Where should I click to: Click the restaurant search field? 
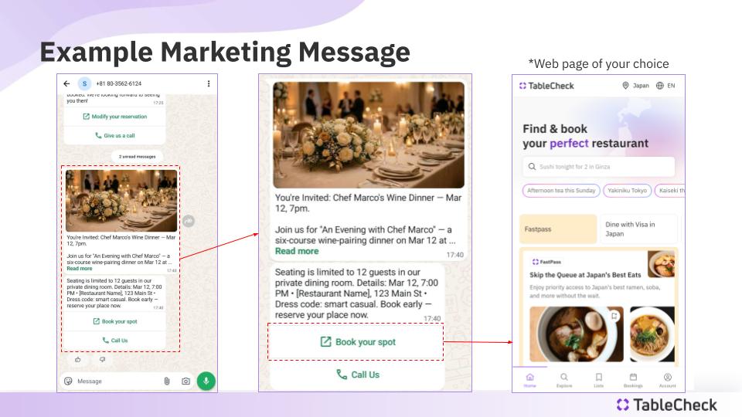(598, 167)
